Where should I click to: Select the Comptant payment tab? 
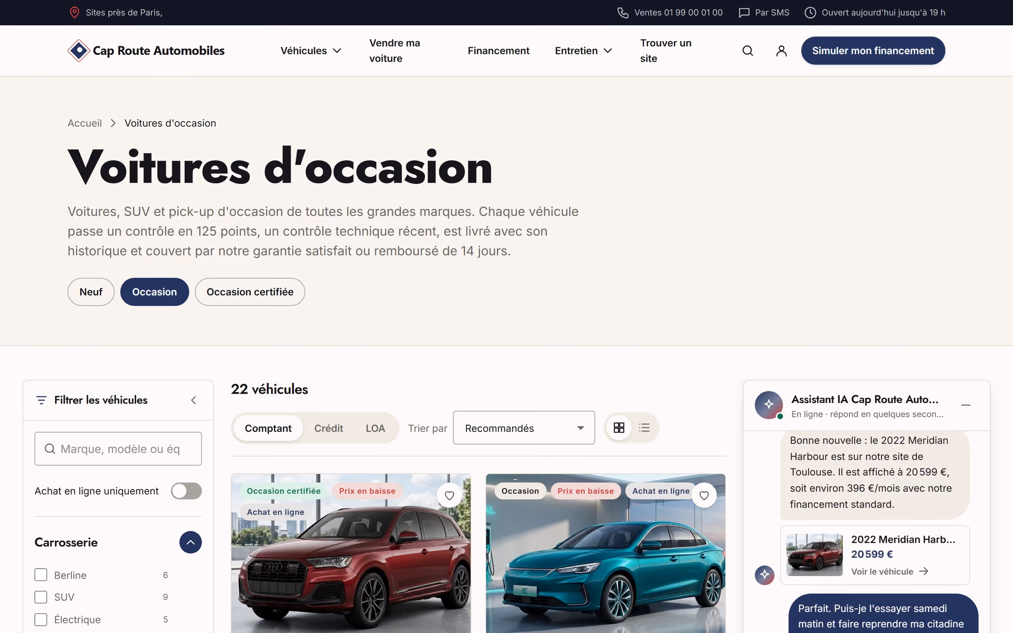click(268, 428)
